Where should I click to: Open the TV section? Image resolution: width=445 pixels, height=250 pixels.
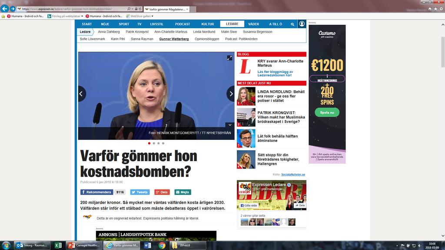point(139,24)
